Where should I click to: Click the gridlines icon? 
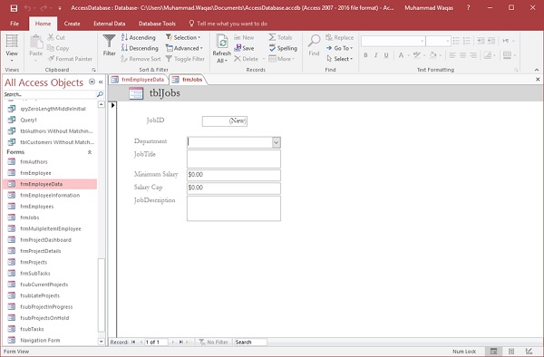507,55
